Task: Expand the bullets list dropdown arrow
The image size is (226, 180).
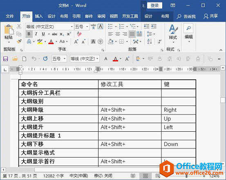Action: pyautogui.click(x=116, y=27)
